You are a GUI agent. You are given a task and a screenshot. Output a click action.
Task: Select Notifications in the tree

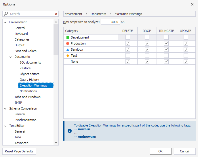tap(28, 91)
